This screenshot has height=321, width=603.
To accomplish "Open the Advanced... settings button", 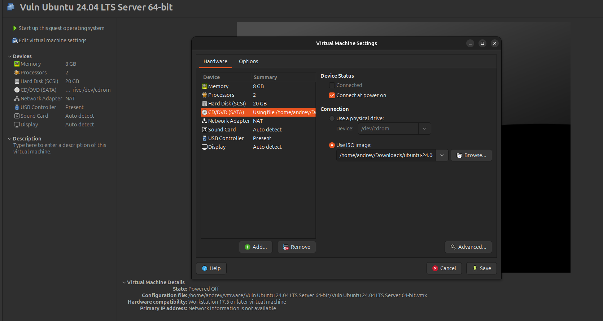I will tap(468, 247).
